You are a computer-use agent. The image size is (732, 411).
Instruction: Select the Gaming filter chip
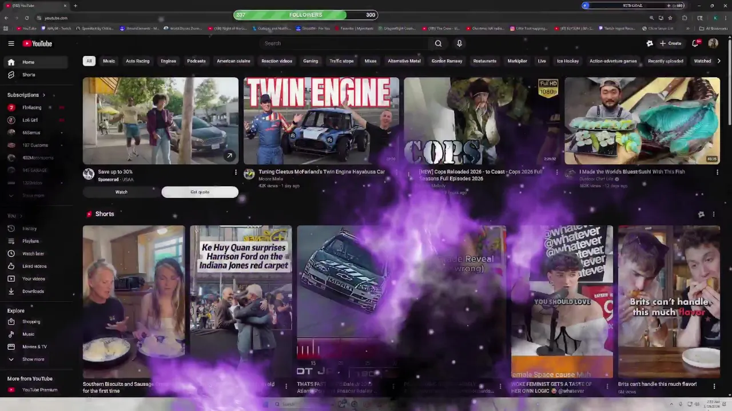[x=311, y=61]
